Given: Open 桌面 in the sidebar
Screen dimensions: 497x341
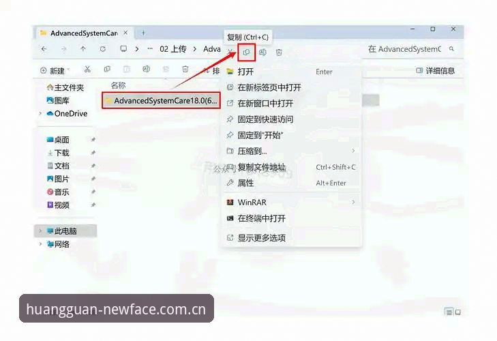Looking at the screenshot, I should click(58, 140).
